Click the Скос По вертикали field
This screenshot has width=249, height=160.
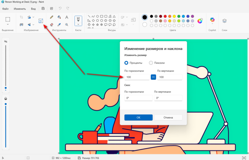coord(168,98)
